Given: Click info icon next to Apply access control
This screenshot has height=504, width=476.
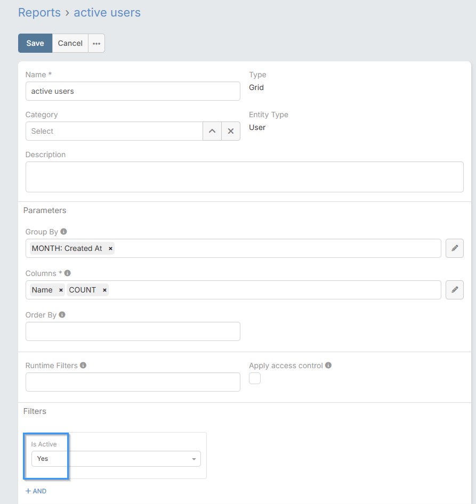Looking at the screenshot, I should click(328, 365).
